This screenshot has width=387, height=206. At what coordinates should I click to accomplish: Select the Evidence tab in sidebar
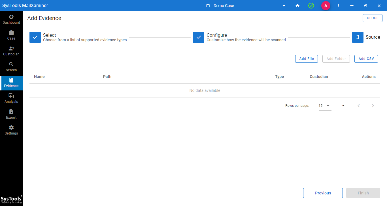click(x=11, y=83)
